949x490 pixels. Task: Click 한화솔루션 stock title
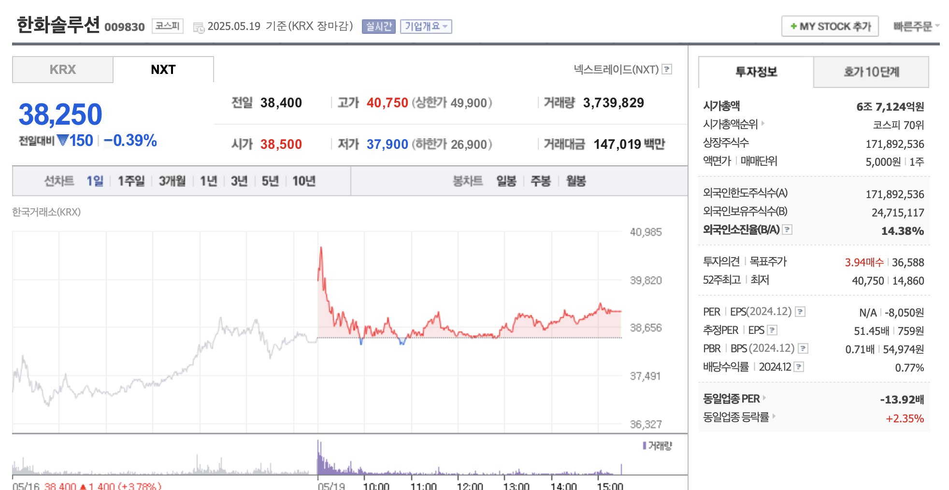(x=58, y=25)
